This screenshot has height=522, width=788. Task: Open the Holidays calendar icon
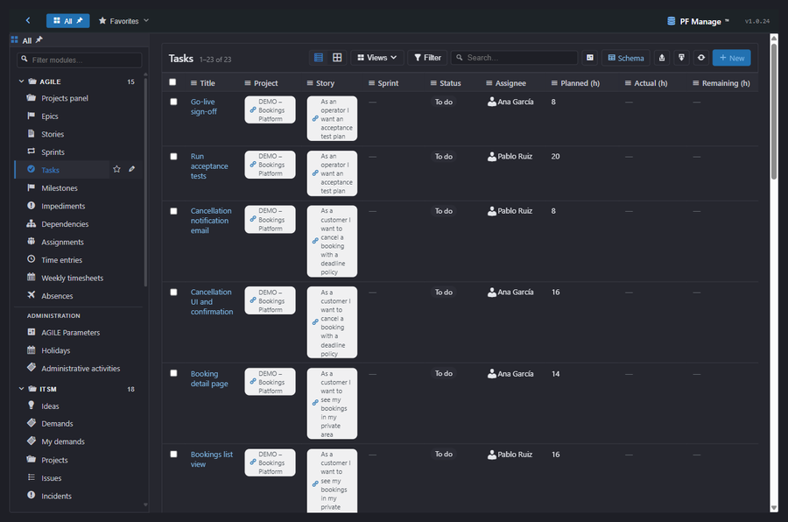32,350
